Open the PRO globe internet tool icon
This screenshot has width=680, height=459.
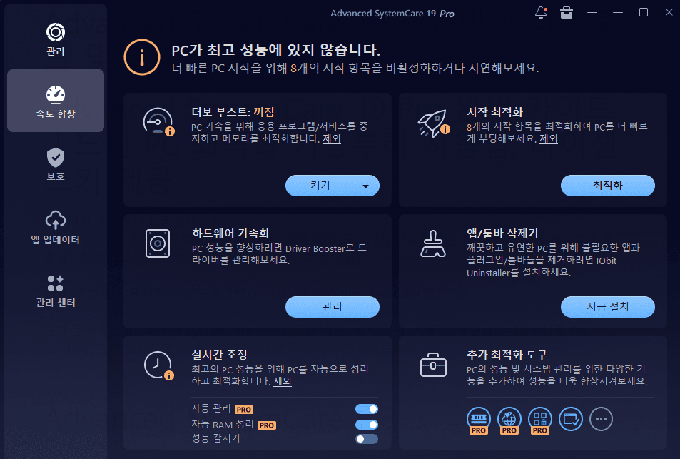(x=509, y=420)
